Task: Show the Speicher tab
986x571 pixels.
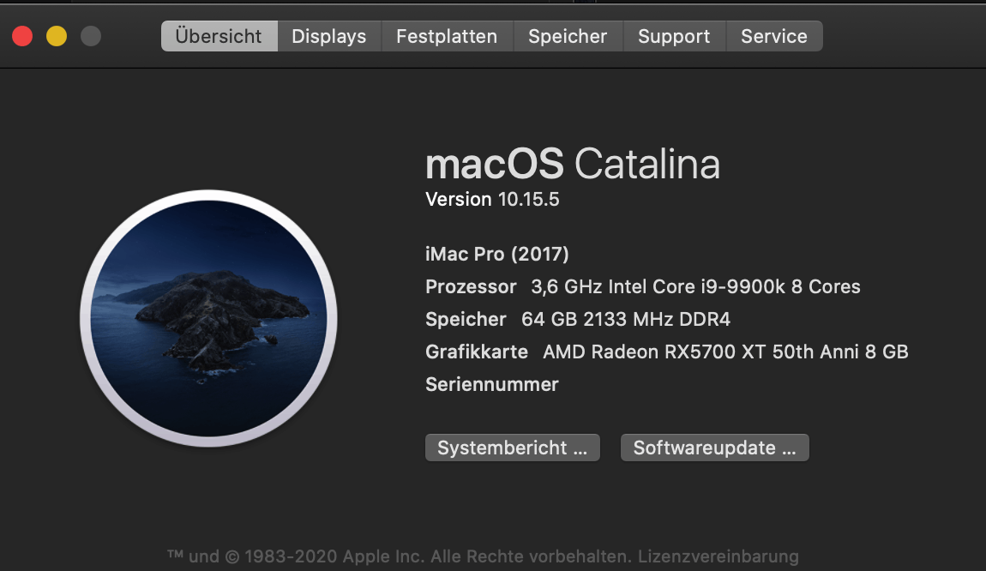Action: click(x=568, y=36)
